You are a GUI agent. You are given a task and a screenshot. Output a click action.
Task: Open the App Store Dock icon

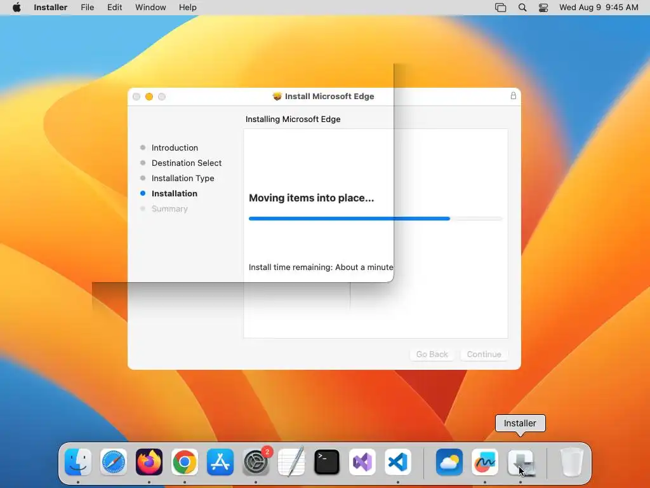pyautogui.click(x=220, y=462)
